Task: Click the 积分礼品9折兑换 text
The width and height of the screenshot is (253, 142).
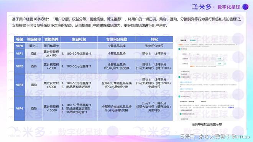Action: pos(117,87)
